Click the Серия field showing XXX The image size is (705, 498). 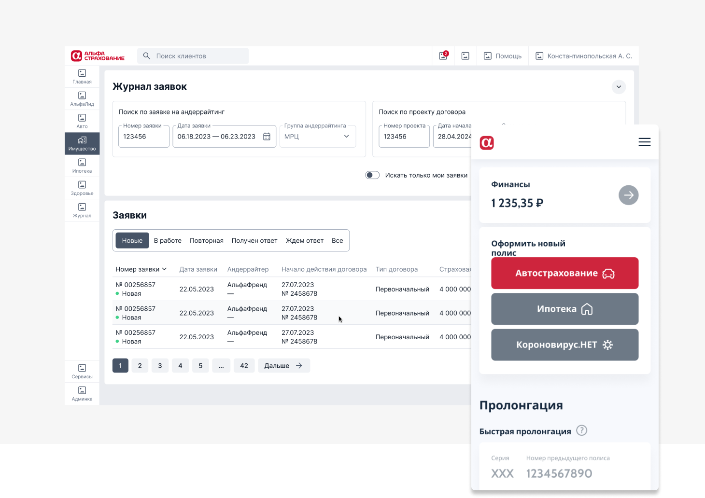point(503,473)
